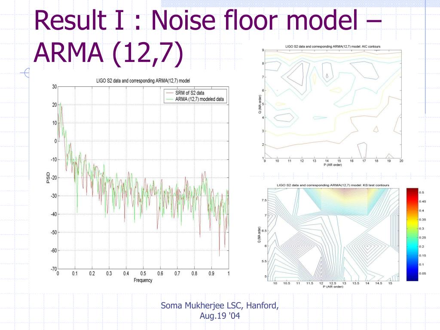Click y-axis tick '30' on PSD plot
440x330 pixels.
(x=55, y=87)
